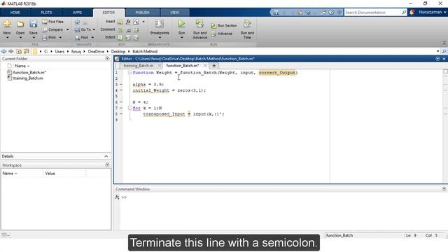Click the fx insert function icon
This screenshot has width=448, height=252.
pyautogui.click(x=128, y=22)
